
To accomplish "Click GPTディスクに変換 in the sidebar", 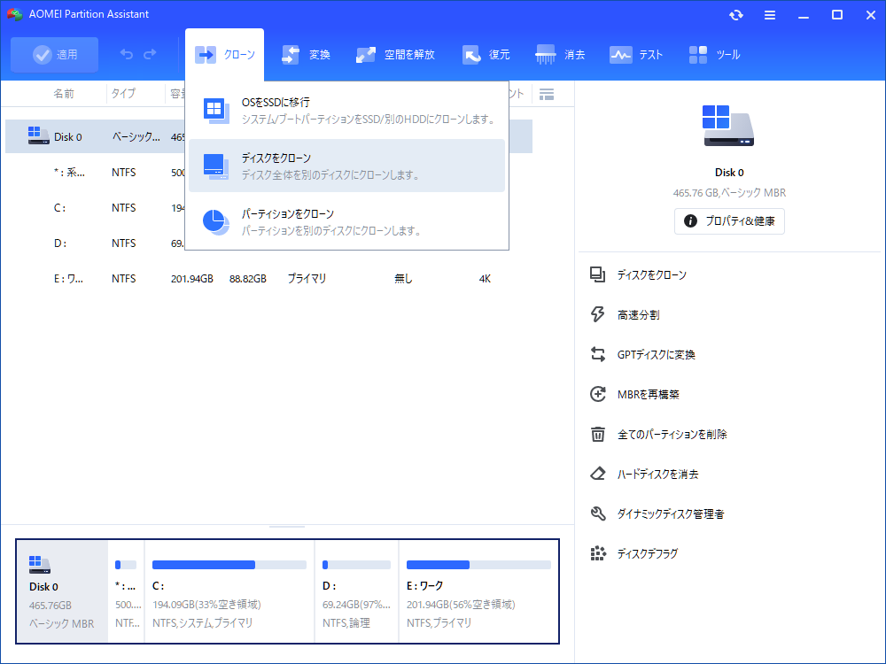I will point(656,355).
